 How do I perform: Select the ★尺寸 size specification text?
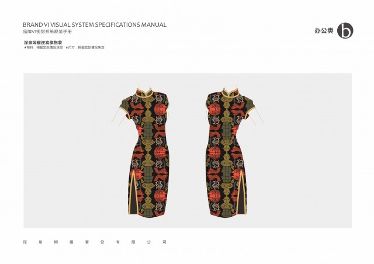coord(85,47)
